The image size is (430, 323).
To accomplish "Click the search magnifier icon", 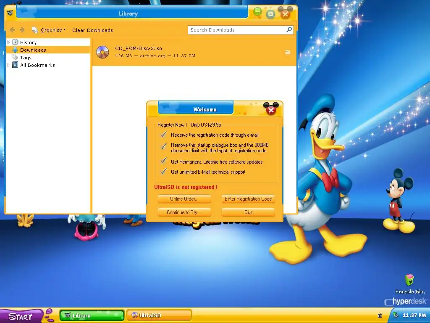I will click(289, 30).
